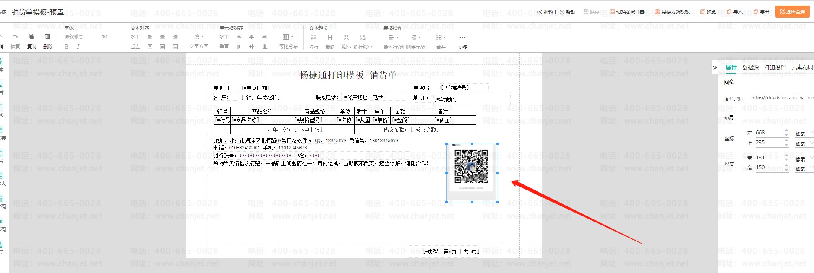The height and width of the screenshot is (273, 814).
Task: Align text to bottom vertically in 文本对齐
Action: (x=175, y=47)
